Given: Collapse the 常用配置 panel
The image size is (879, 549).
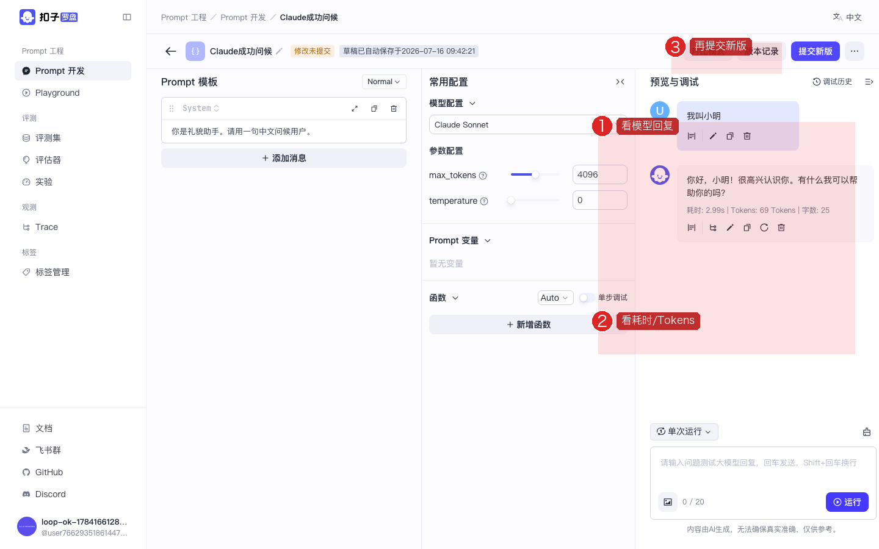Looking at the screenshot, I should pos(620,82).
